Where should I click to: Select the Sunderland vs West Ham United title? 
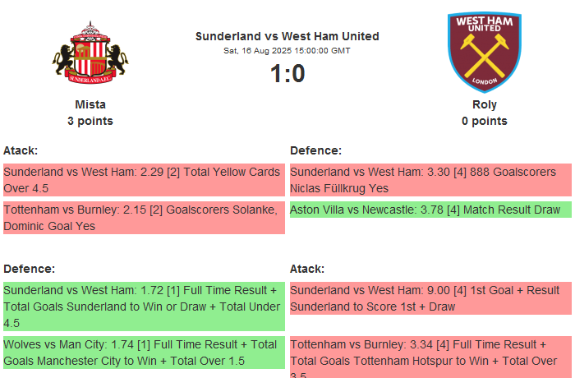point(287,36)
